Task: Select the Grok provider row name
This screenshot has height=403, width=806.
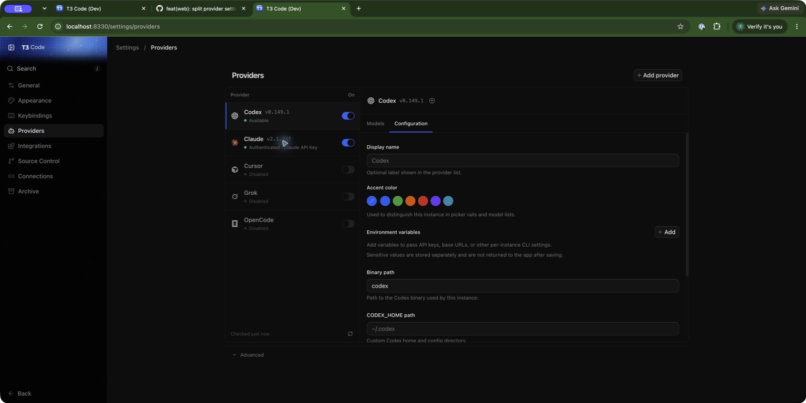Action: pyautogui.click(x=251, y=193)
